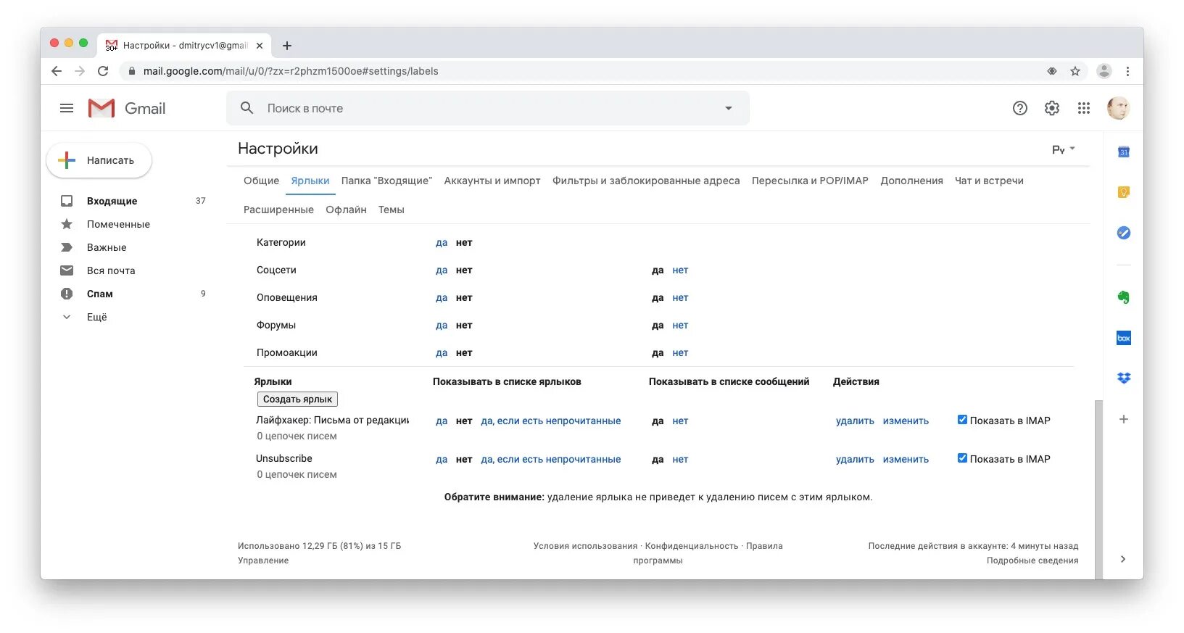Click нет in message list for Оповещения

[x=680, y=298]
